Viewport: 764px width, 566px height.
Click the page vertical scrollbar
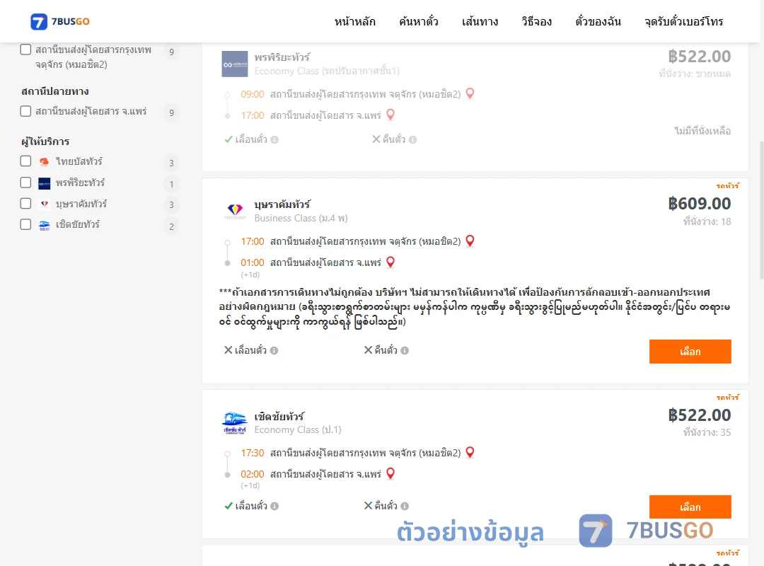pyautogui.click(x=762, y=209)
